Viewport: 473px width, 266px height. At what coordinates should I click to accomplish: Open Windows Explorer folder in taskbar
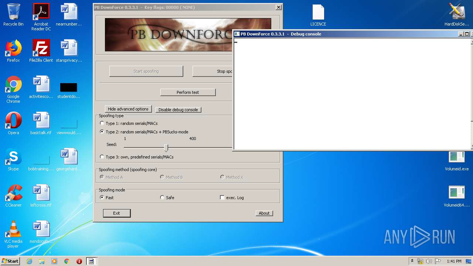coord(42,261)
